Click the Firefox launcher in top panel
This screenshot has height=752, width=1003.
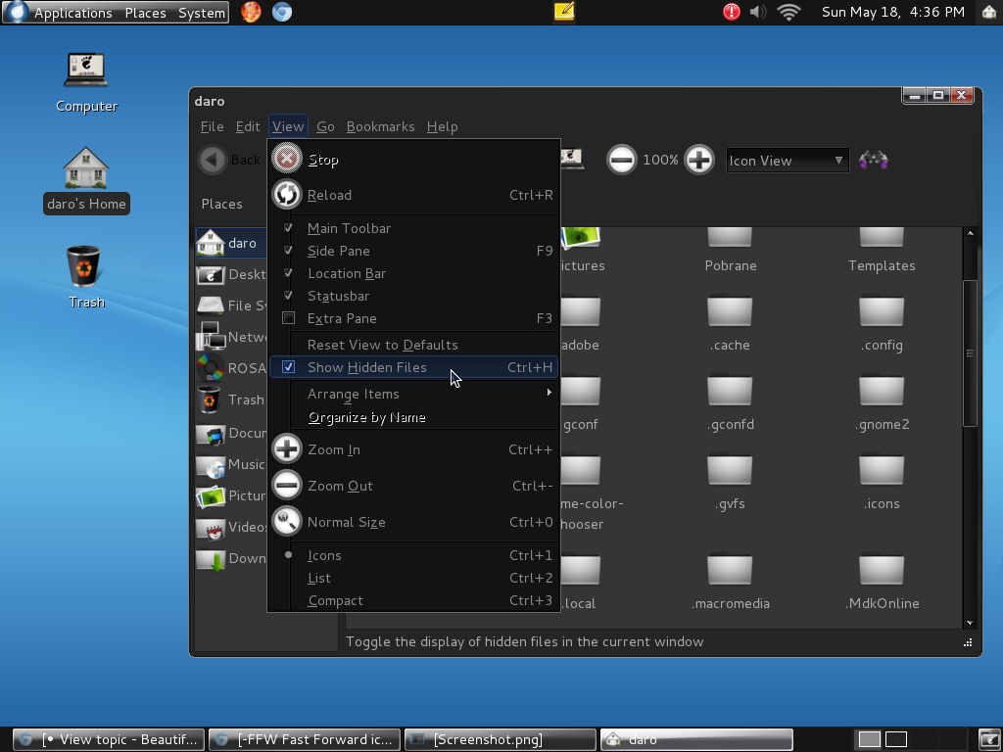251,12
